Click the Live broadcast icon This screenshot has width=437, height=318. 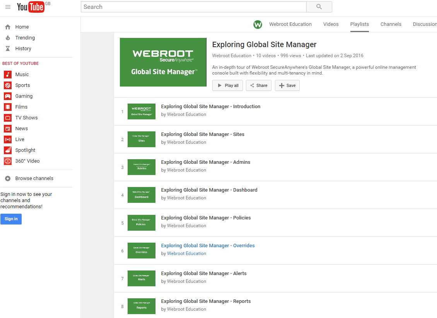(x=8, y=139)
